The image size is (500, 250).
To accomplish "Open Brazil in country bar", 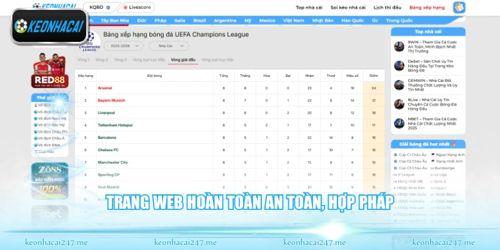I will (x=199, y=21).
